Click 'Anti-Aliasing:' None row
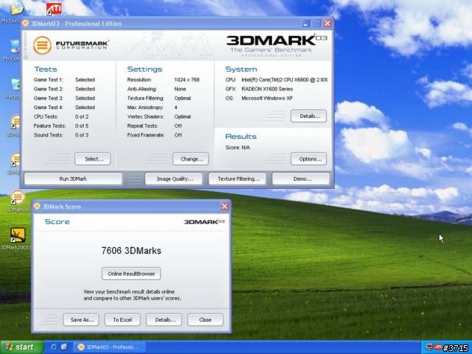472x354 pixels. pyautogui.click(x=156, y=89)
